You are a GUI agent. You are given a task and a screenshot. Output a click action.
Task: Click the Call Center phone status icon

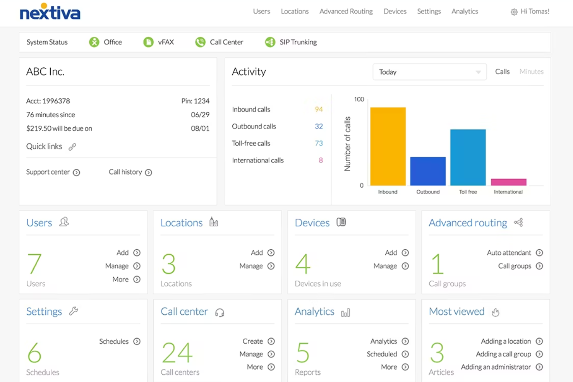200,42
